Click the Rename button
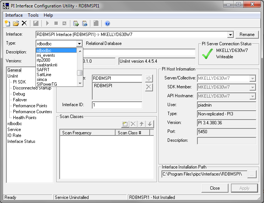The height and width of the screenshot is (203, 264). click(247, 35)
